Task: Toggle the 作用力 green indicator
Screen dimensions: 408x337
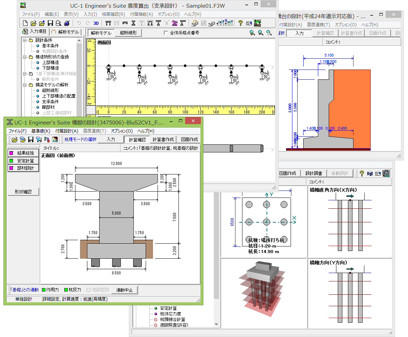Action: (x=44, y=290)
